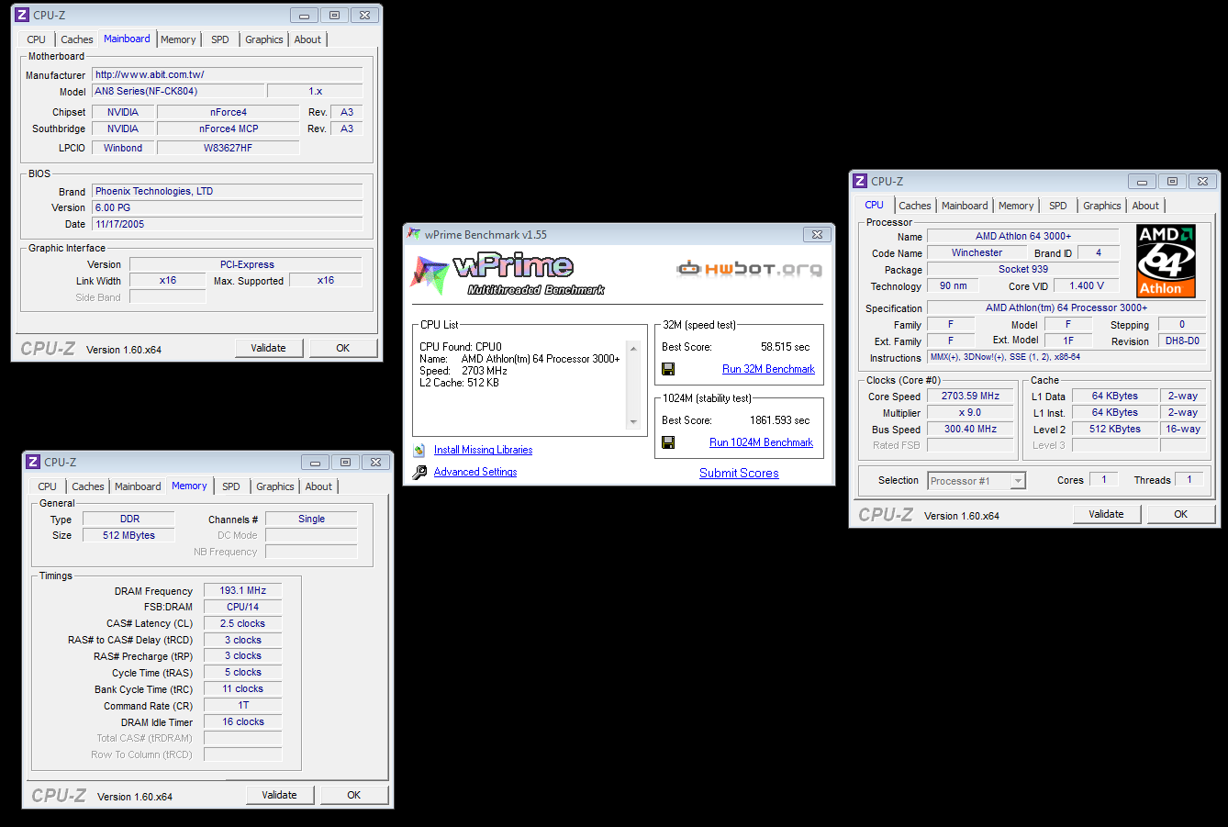Open the Caches tab in the CPU window

click(x=915, y=206)
